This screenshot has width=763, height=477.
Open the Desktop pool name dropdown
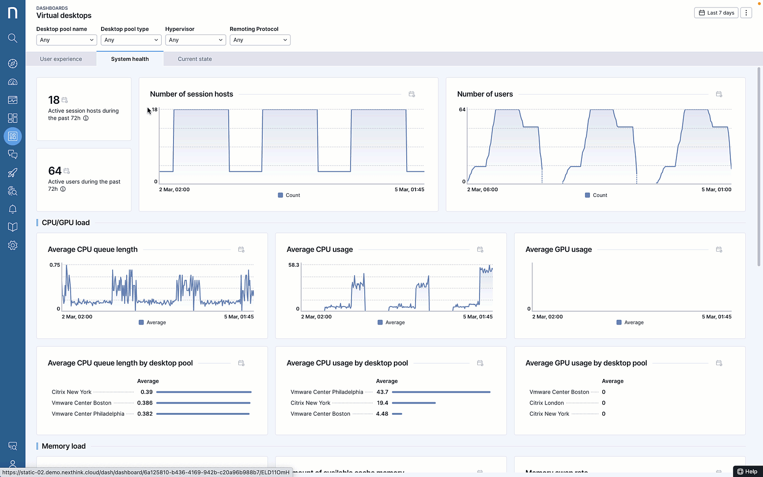tap(66, 40)
